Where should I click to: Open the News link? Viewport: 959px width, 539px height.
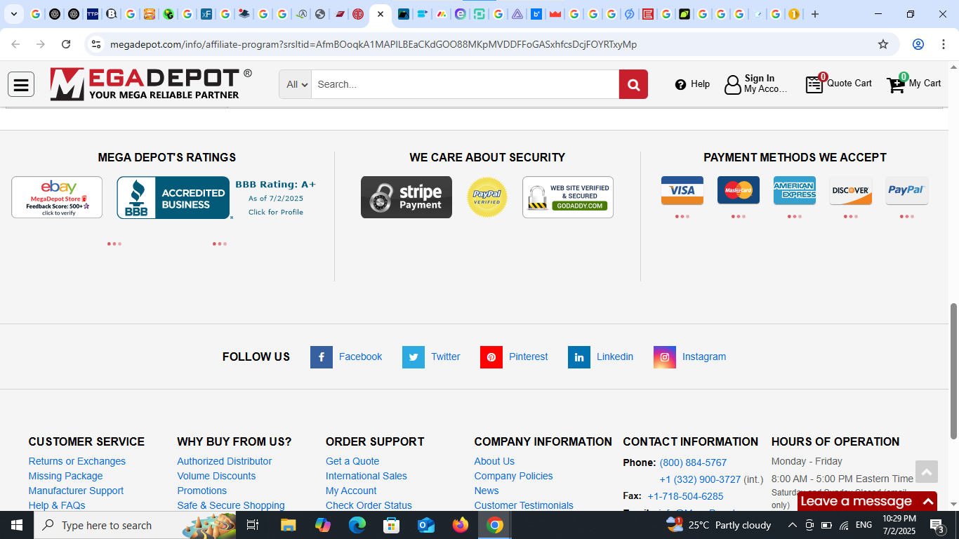tap(487, 491)
